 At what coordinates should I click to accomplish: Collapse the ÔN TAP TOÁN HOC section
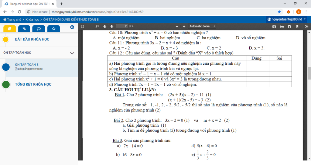coord(72,53)
